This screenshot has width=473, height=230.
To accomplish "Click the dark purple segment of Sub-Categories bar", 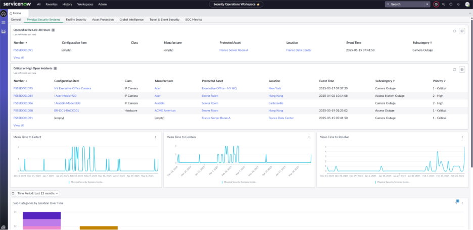I will pyautogui.click(x=42, y=215).
